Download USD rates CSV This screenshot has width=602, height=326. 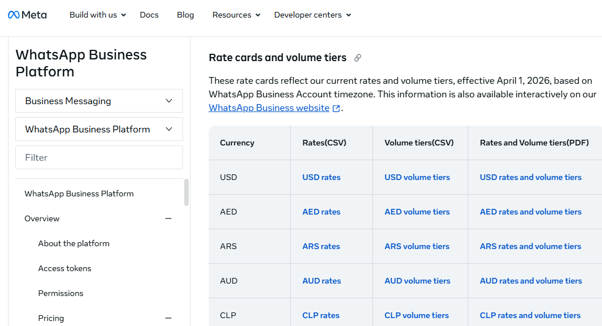(321, 178)
